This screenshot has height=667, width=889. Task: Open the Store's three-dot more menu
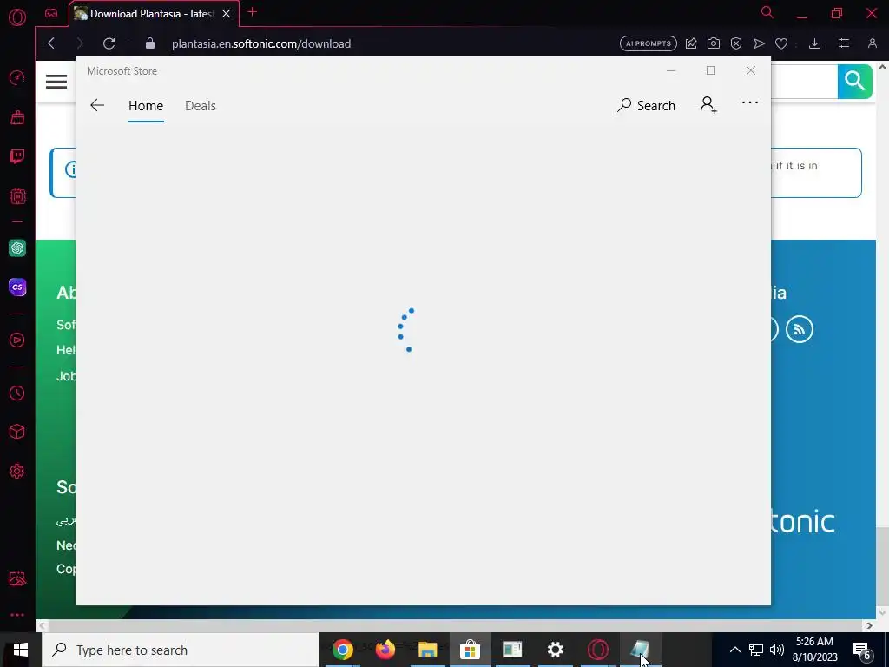coord(749,102)
